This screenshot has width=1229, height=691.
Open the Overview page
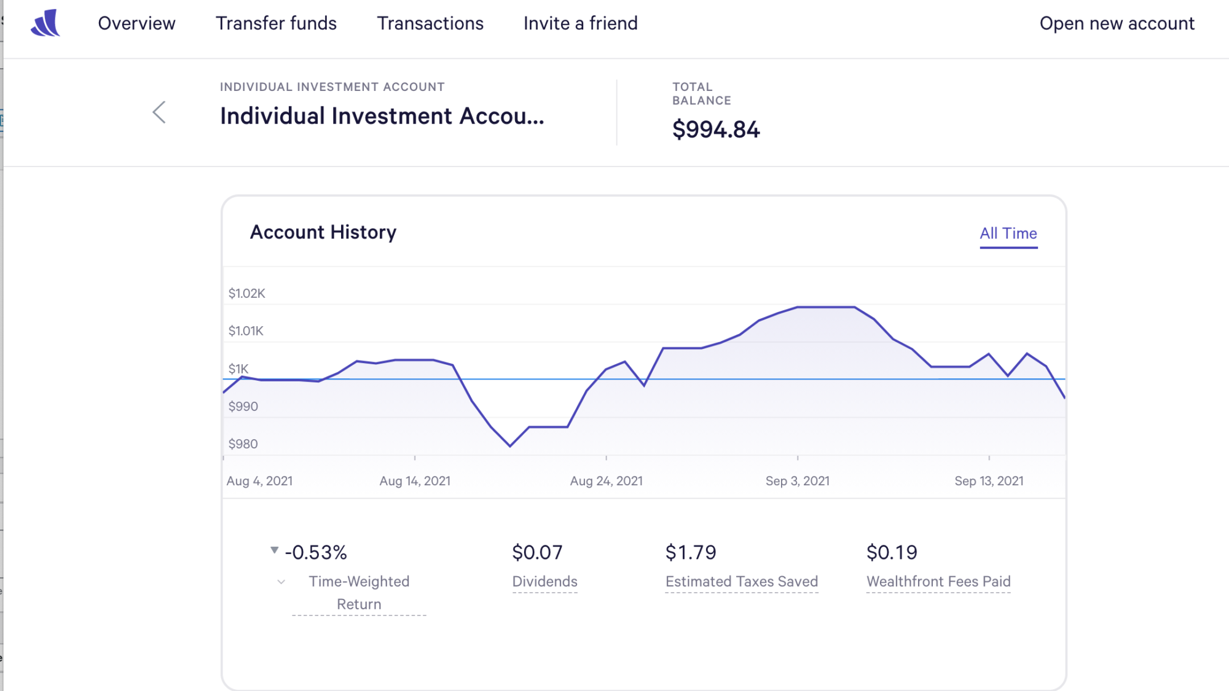tap(136, 23)
